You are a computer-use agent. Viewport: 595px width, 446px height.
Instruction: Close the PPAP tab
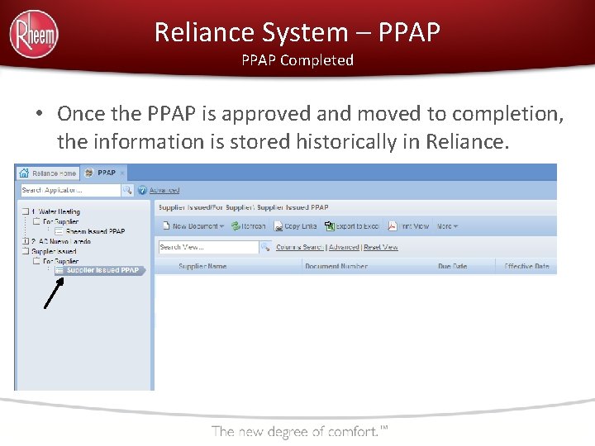(x=122, y=173)
